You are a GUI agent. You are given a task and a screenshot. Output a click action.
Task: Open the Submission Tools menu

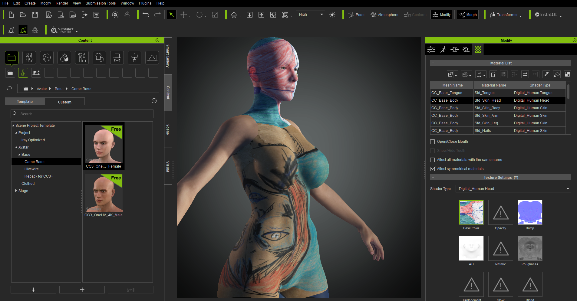click(x=101, y=3)
